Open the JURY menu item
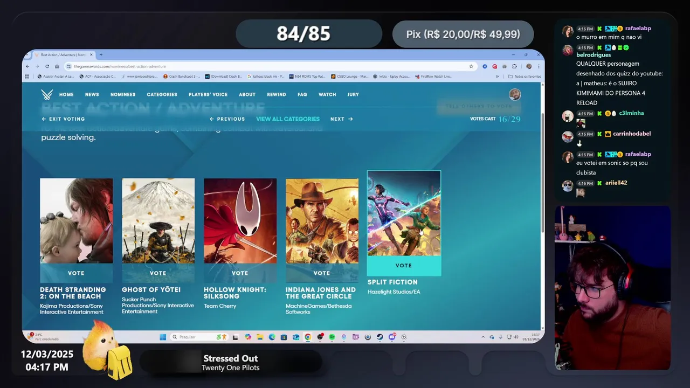Image resolution: width=690 pixels, height=388 pixels. [x=353, y=94]
